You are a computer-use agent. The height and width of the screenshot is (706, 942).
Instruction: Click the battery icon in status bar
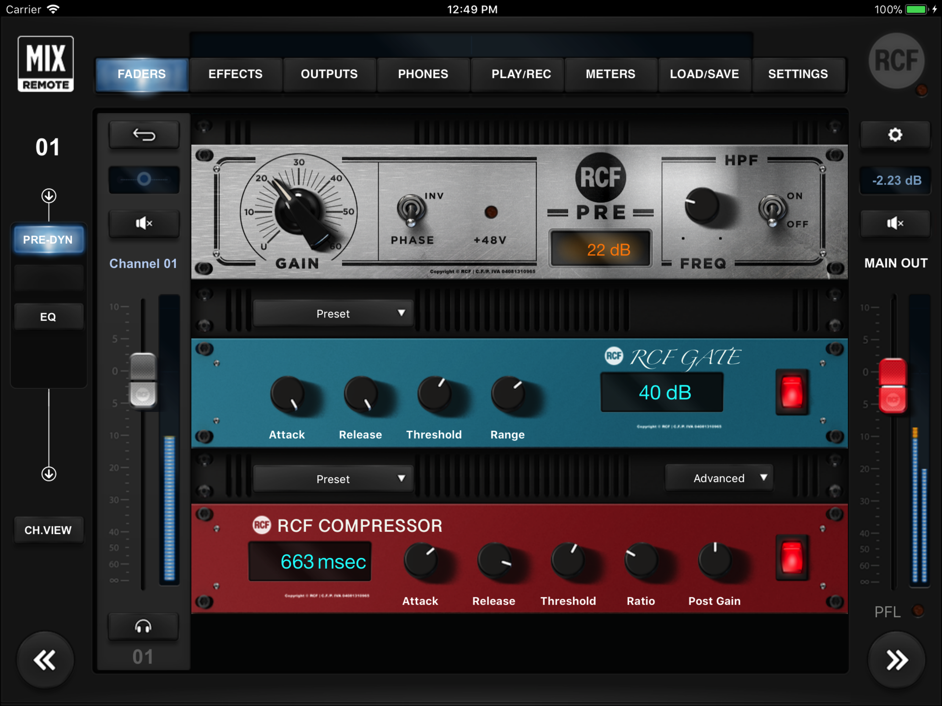[917, 9]
